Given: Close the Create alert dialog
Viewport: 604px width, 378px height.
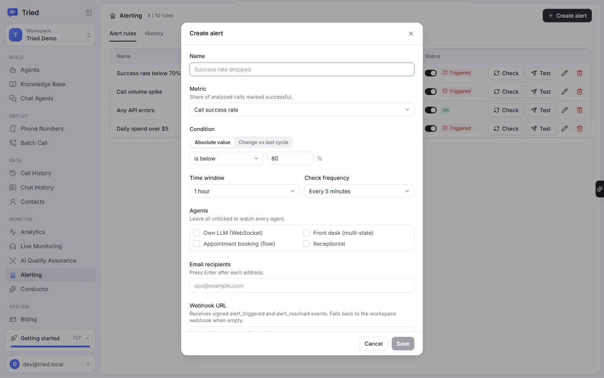Looking at the screenshot, I should [411, 34].
